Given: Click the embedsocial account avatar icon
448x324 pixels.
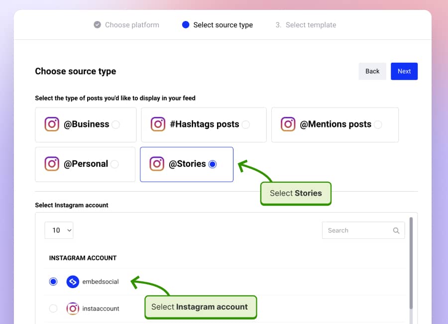Looking at the screenshot, I should click(x=73, y=282).
